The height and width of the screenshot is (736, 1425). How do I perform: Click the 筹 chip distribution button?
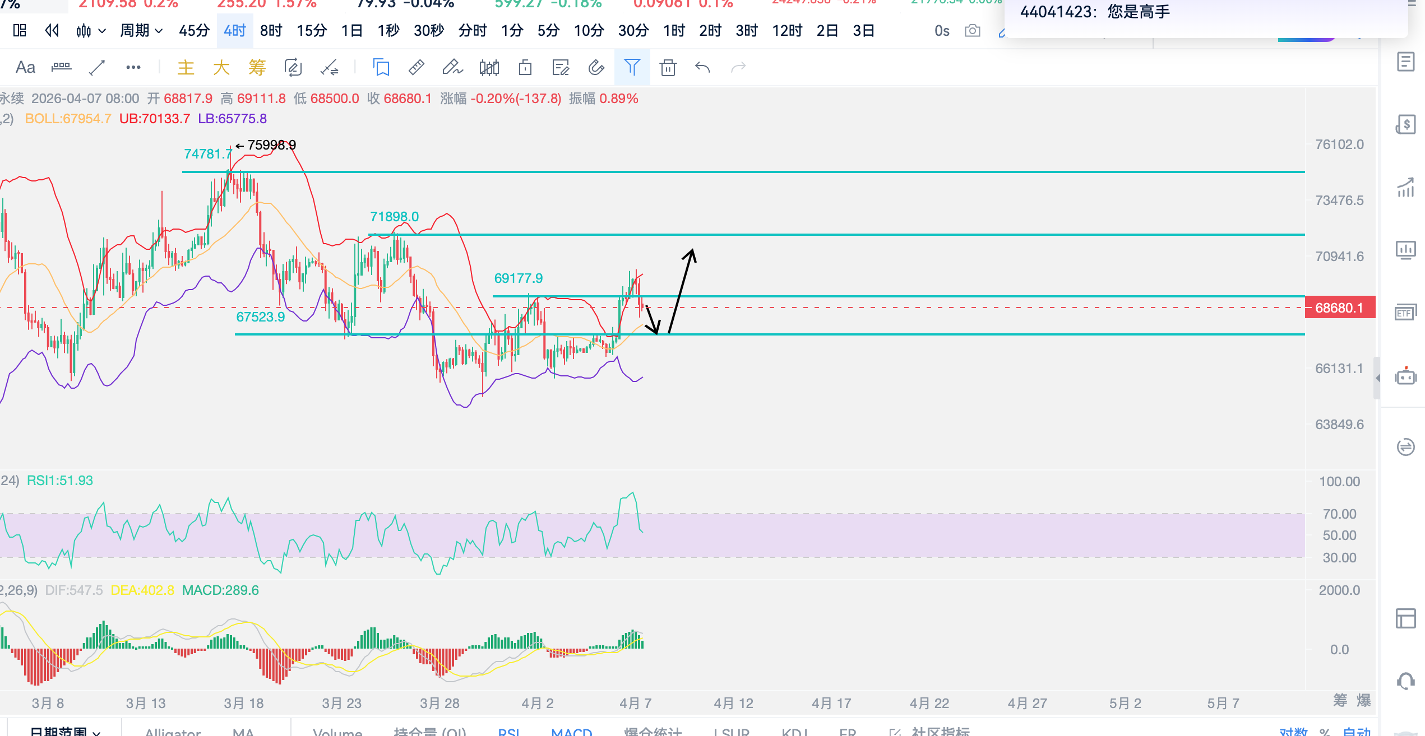[1340, 700]
